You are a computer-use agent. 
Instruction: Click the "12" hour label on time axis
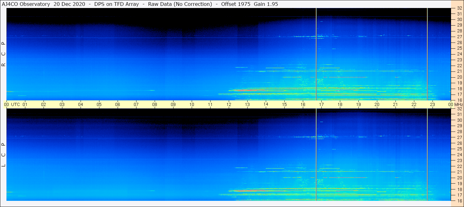point(229,104)
